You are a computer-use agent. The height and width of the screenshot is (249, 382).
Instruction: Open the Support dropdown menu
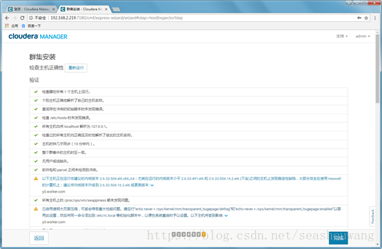pos(342,36)
